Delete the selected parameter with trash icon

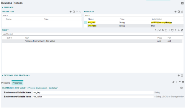coord(74,11)
